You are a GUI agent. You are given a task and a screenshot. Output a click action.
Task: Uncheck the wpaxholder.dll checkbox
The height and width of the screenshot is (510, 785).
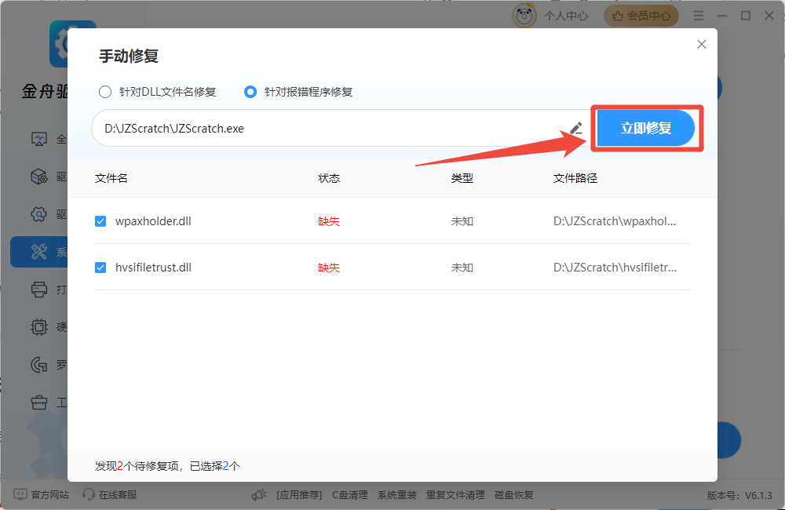[x=100, y=221]
